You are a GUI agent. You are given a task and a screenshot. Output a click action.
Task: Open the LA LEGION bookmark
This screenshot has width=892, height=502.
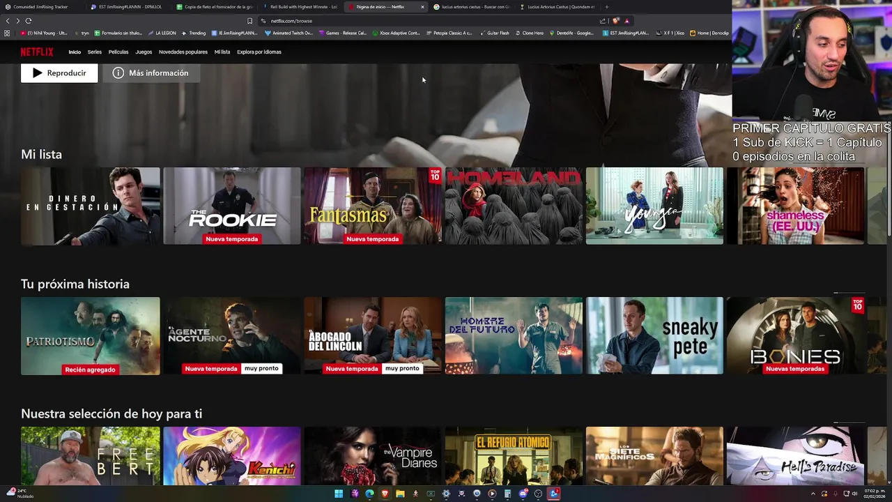coord(162,33)
